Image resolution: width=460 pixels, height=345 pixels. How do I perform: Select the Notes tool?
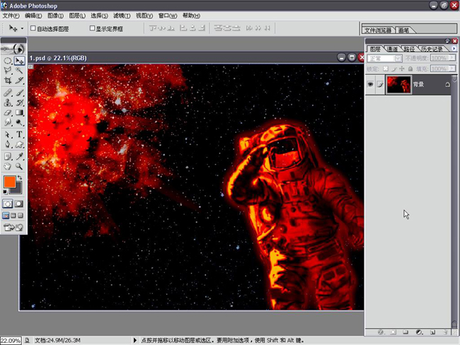pos(8,156)
